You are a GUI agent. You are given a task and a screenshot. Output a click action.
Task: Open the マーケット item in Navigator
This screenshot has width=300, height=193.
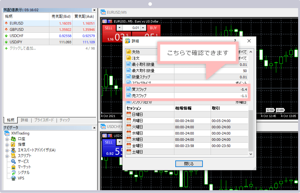[24, 167]
